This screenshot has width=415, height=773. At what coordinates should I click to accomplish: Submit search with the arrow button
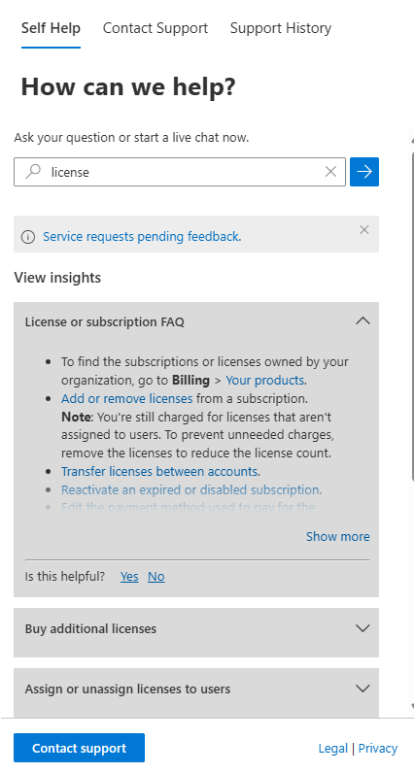(364, 172)
